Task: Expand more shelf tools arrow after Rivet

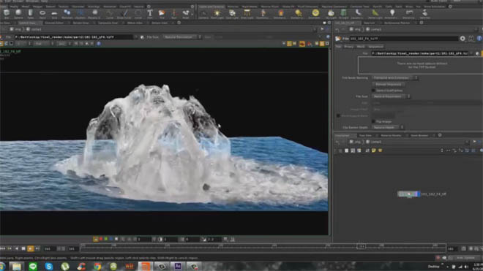Action: pyautogui.click(x=192, y=14)
